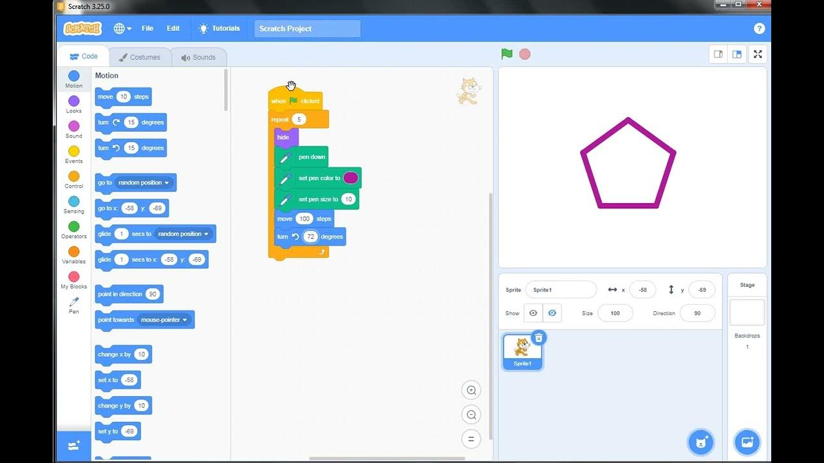Open the language globe dropdown

click(x=122, y=28)
